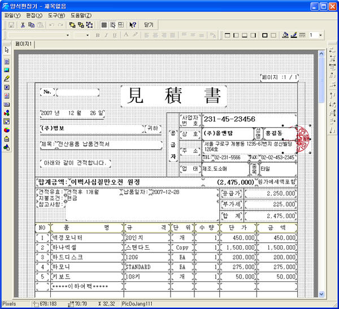The image size is (339, 309).
Task: Open the 파일(Y) menu
Action: tap(12, 15)
